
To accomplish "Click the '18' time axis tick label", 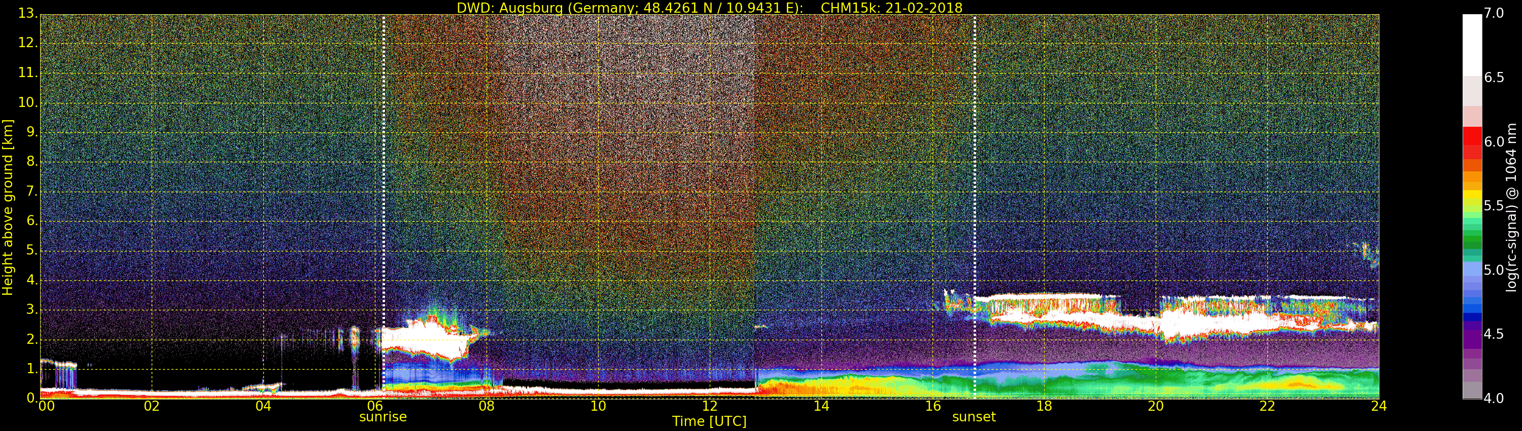I will (1044, 406).
